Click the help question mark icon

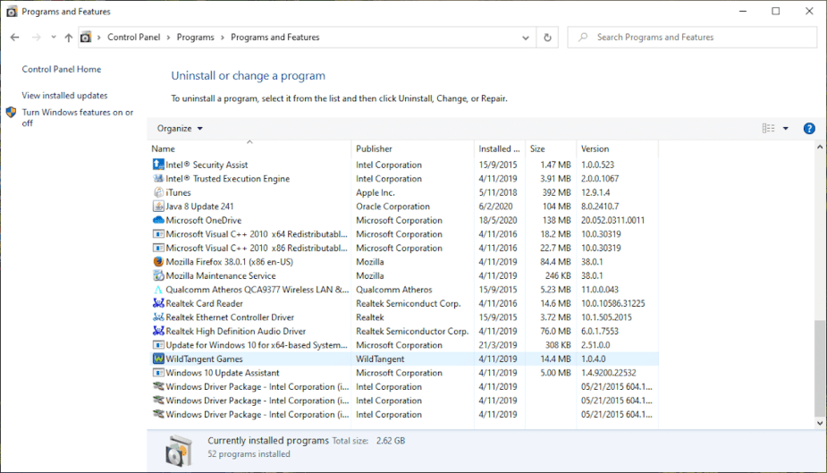pyautogui.click(x=809, y=129)
